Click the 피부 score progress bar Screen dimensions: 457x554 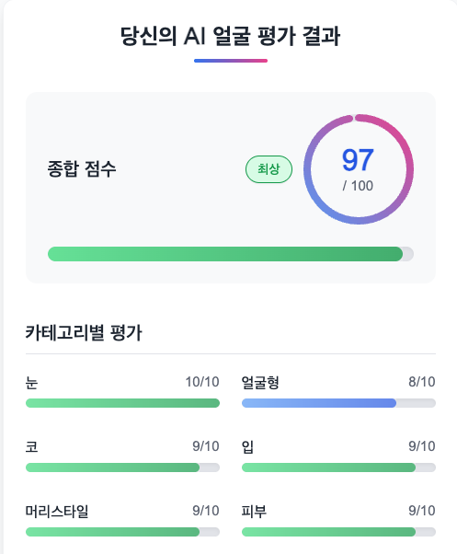338,532
